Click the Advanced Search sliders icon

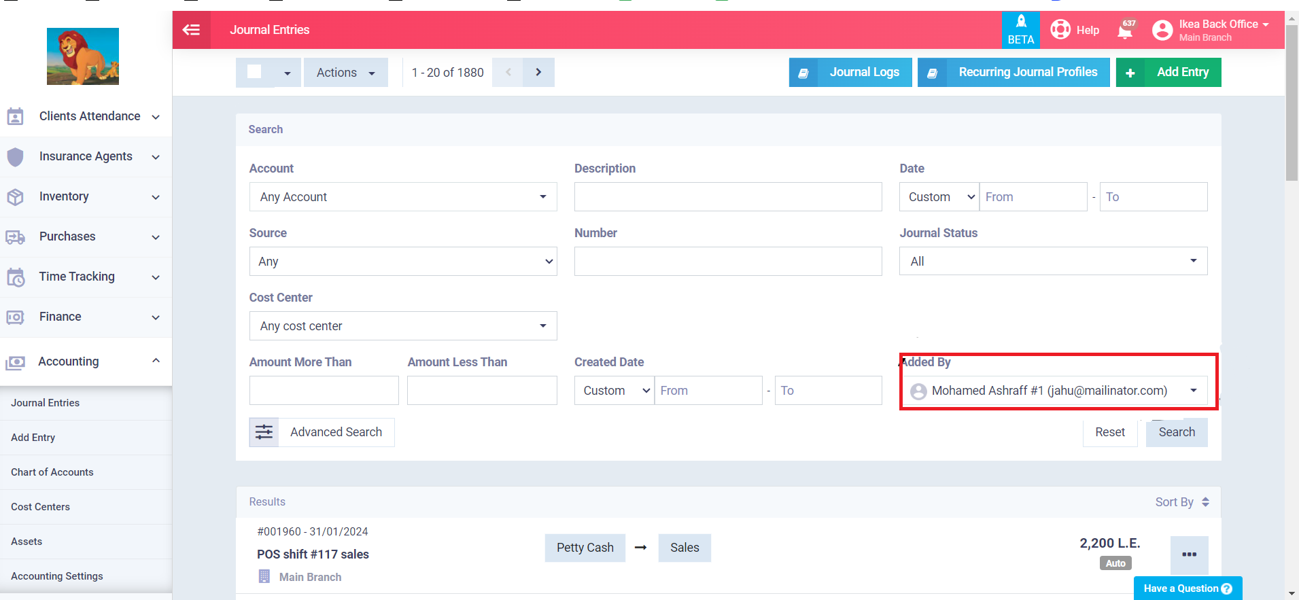click(264, 432)
